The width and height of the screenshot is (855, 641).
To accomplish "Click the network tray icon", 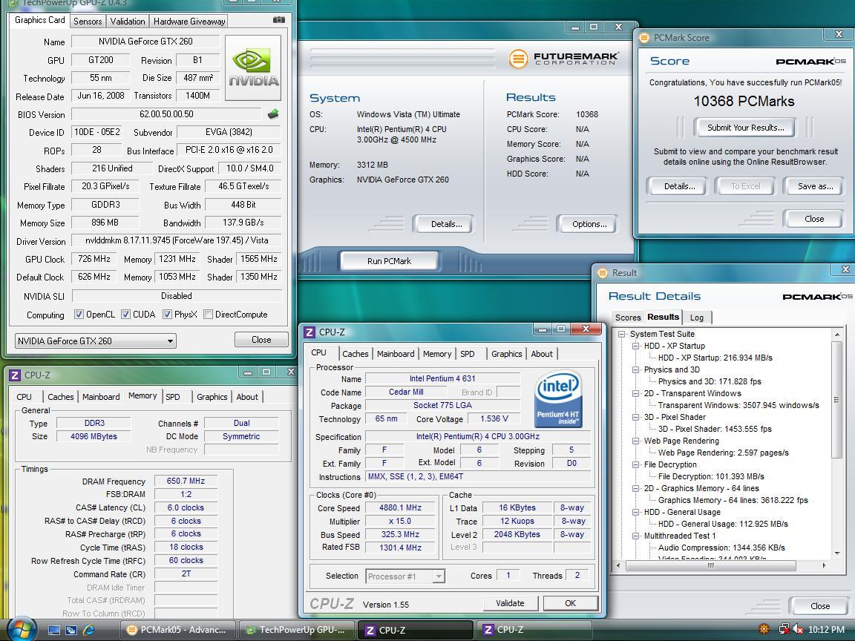I will point(784,630).
